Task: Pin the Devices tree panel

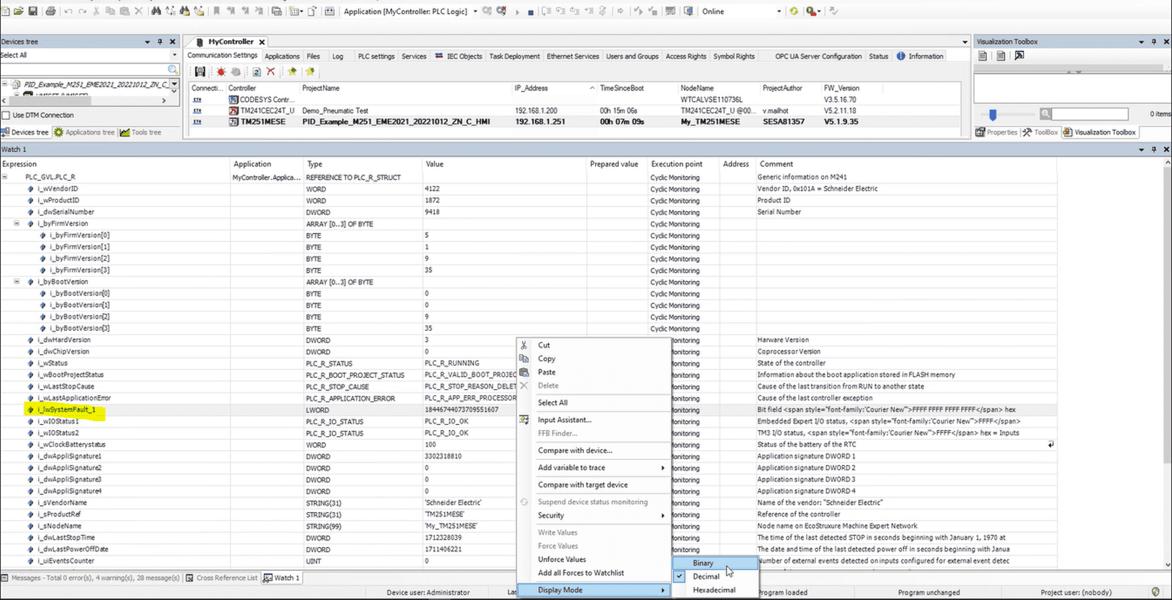Action: point(160,41)
